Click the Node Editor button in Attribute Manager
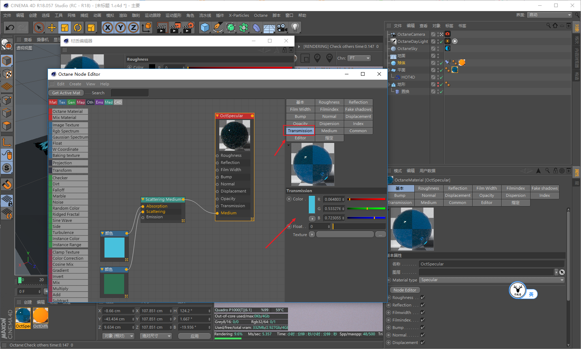 405,290
